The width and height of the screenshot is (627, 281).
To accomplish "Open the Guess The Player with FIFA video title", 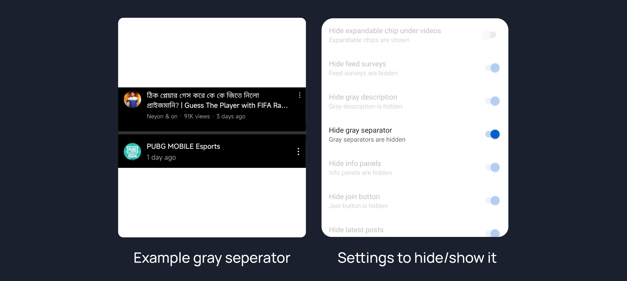I will pyautogui.click(x=217, y=100).
